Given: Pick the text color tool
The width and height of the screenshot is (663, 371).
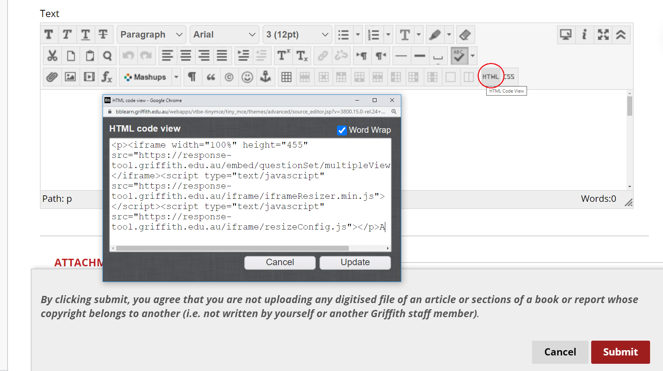Looking at the screenshot, I should [x=405, y=35].
